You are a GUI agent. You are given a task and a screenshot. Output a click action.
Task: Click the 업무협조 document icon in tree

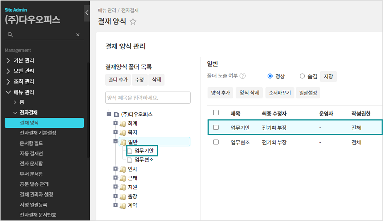tap(130, 159)
